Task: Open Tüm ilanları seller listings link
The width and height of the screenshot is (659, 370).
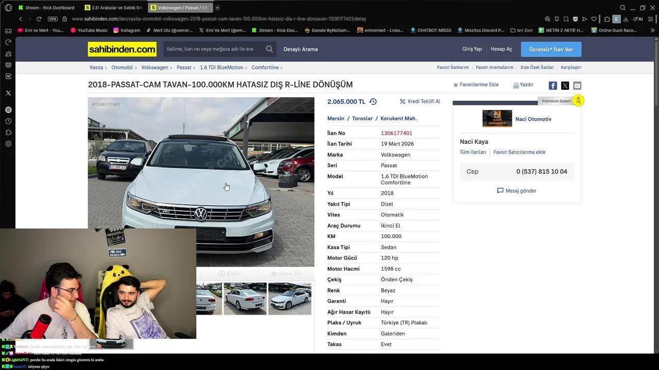Action: (x=473, y=152)
